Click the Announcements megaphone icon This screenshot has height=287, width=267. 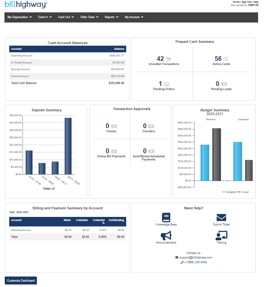pos(166,236)
